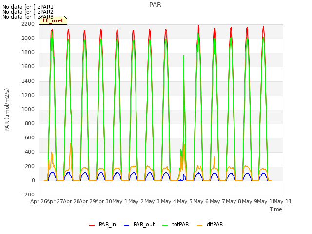Click the green totPAR legend swatch
Screen dimensions: 312x234
(x=165, y=225)
